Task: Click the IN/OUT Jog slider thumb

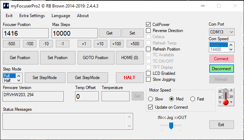Action: [x=171, y=126]
